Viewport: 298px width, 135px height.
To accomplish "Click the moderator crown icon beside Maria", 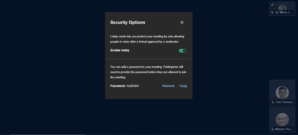I will (277, 12).
